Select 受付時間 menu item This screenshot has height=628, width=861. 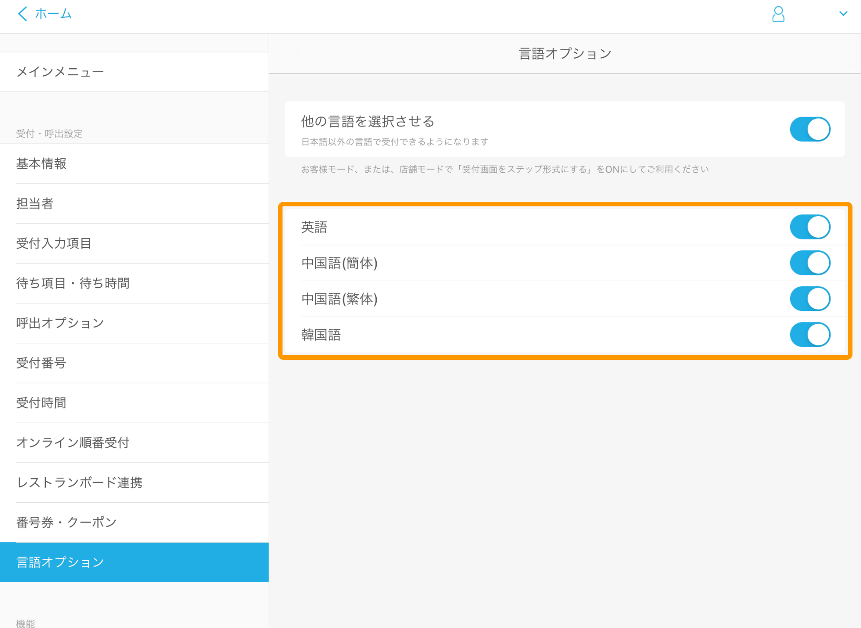pyautogui.click(x=134, y=403)
